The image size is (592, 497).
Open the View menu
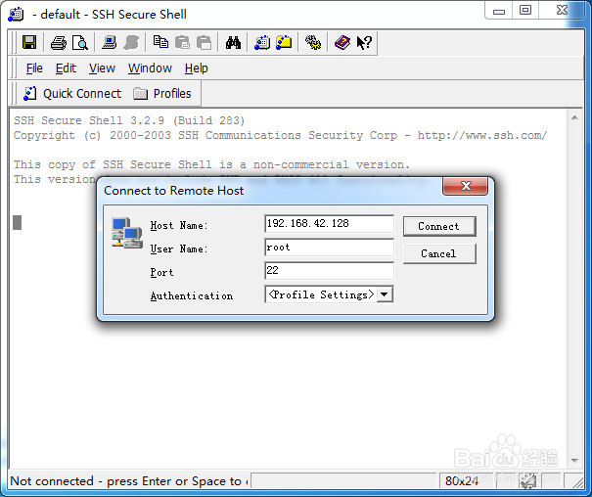coord(102,68)
